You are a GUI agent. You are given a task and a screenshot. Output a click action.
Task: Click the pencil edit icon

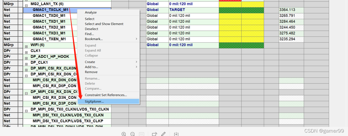[163, 134]
